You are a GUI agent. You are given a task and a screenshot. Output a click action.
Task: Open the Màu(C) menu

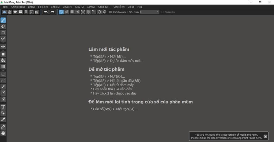(79, 7)
